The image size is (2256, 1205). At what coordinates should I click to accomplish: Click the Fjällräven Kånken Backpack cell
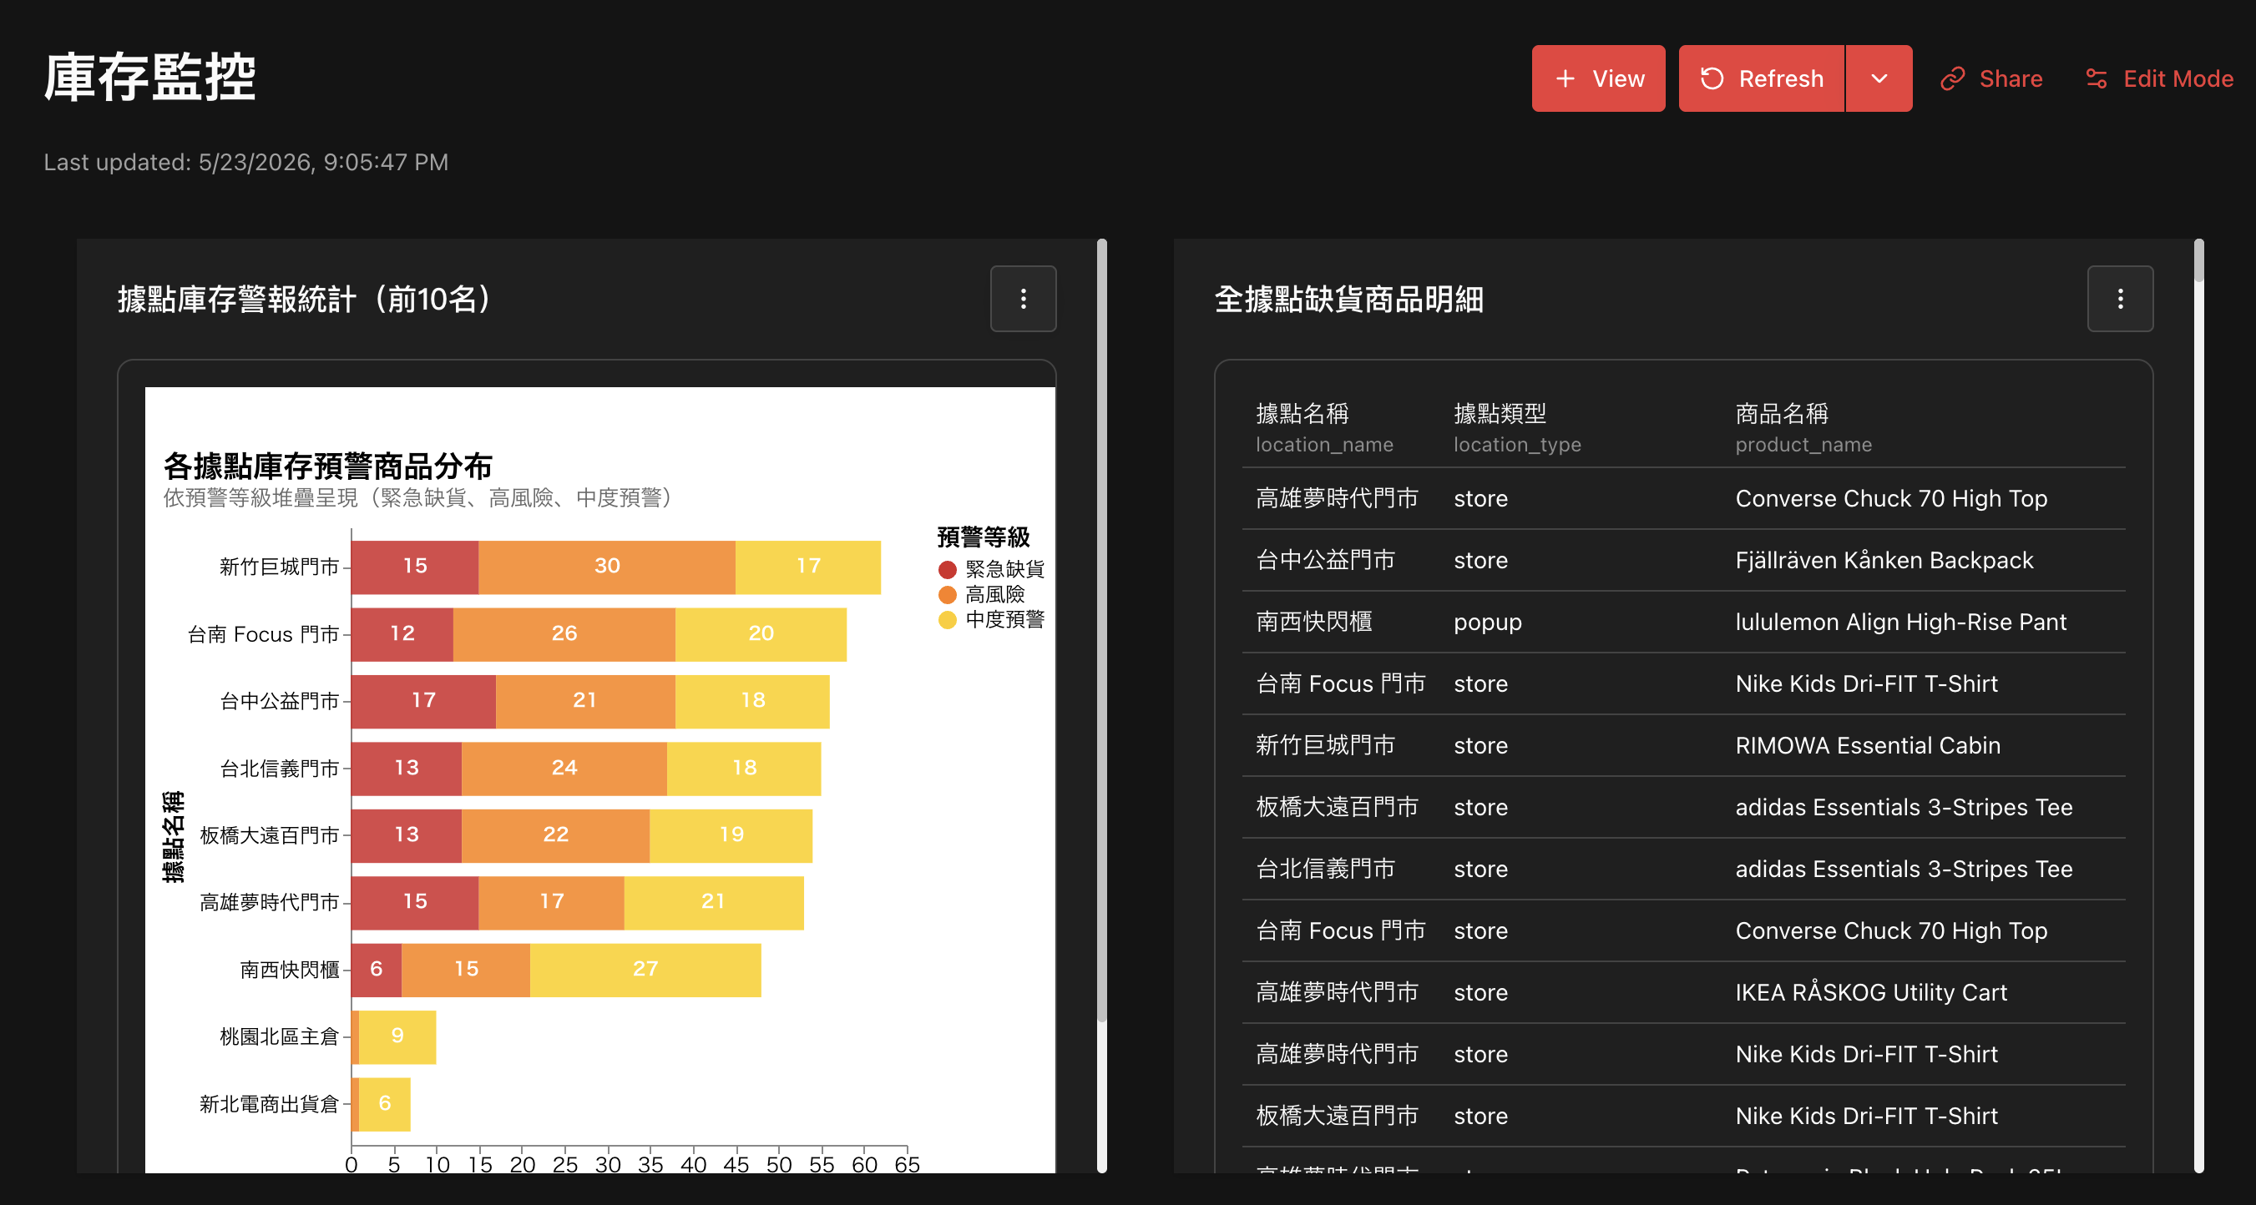tap(1884, 560)
